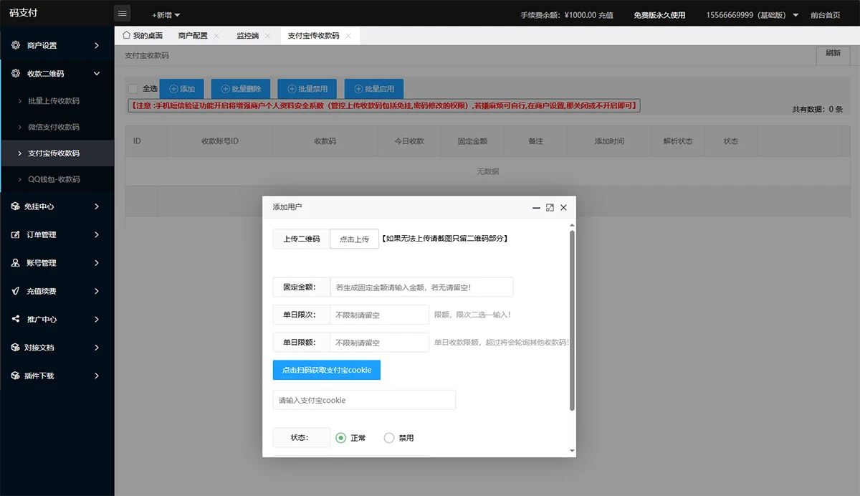
Task: Click the 免挂中心 cube icon
Action: pos(16,206)
